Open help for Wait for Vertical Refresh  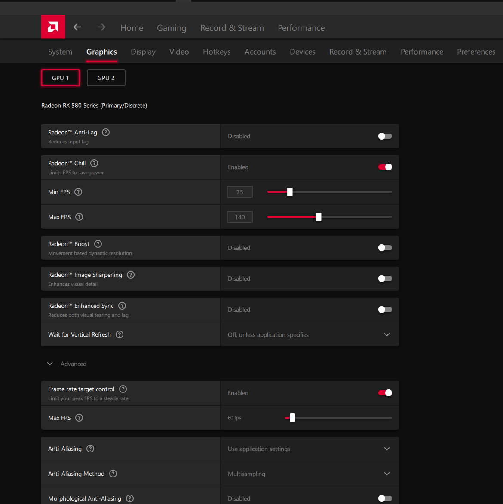pos(120,334)
